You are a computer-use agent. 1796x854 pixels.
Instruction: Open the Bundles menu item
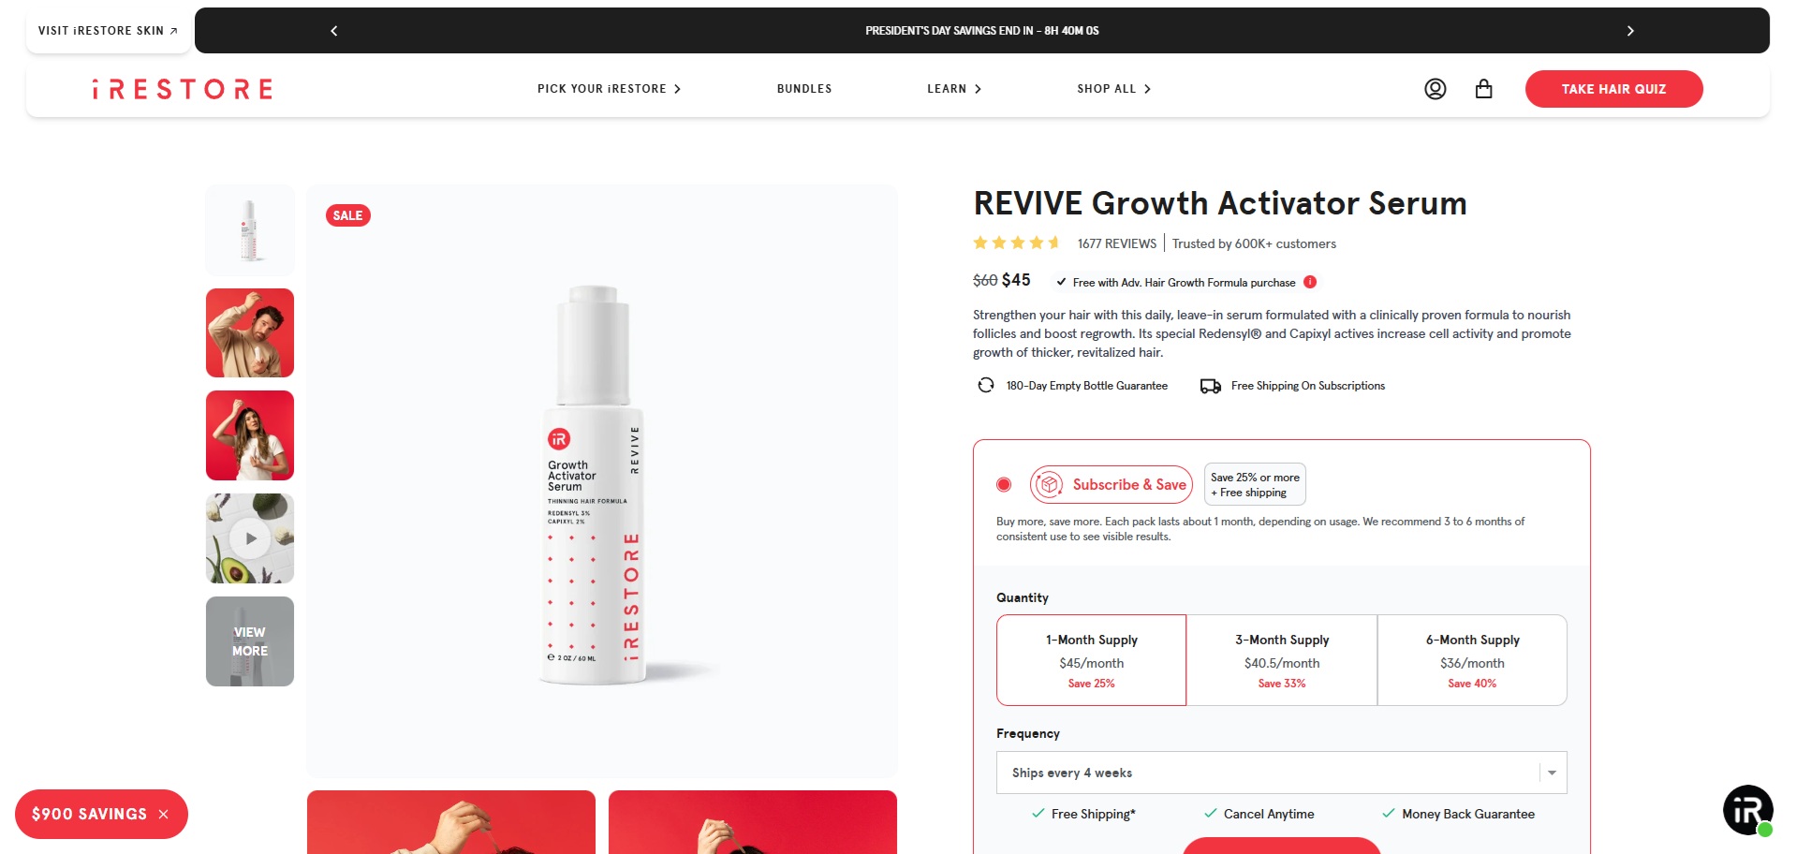coord(804,89)
